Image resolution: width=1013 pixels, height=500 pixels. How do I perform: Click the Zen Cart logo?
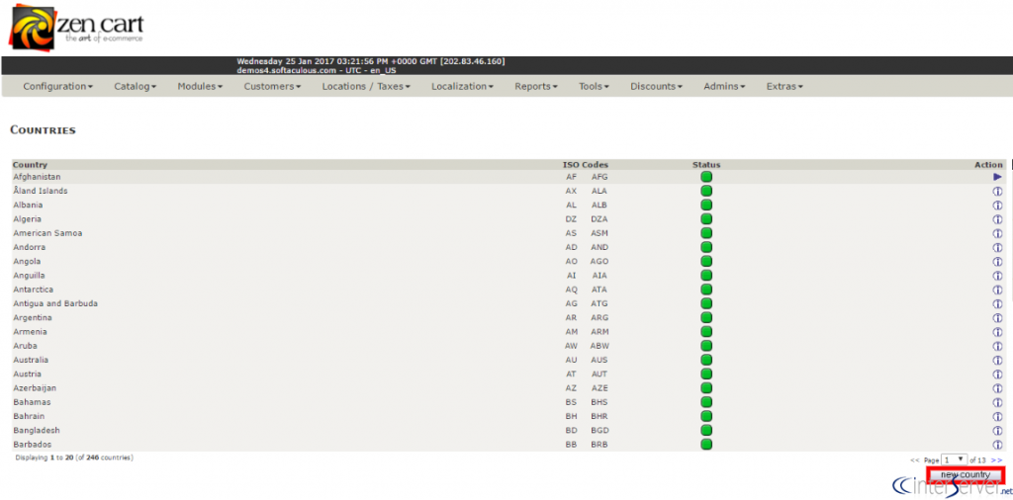(75, 27)
